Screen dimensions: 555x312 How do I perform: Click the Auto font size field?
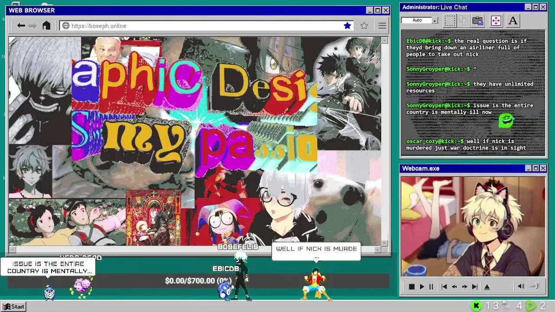click(x=417, y=20)
